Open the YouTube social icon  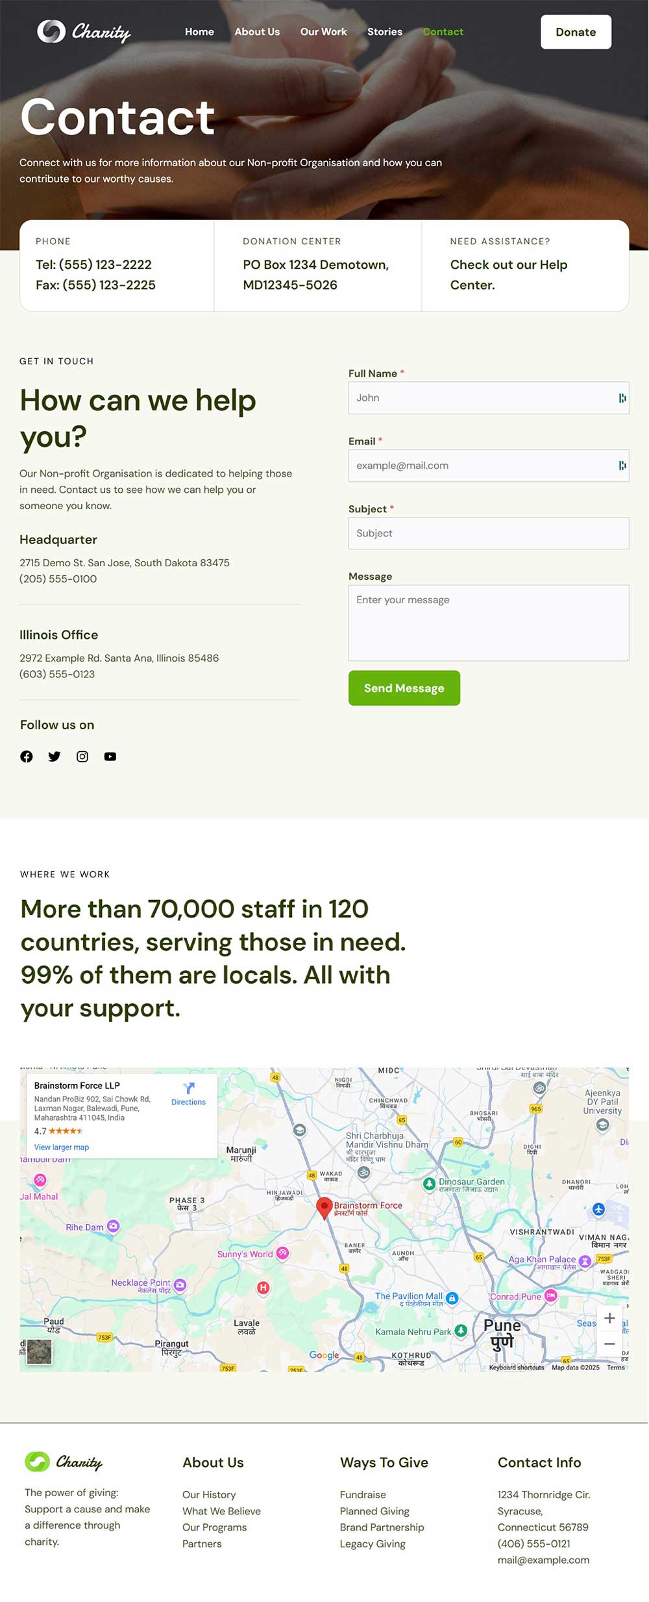(x=110, y=757)
